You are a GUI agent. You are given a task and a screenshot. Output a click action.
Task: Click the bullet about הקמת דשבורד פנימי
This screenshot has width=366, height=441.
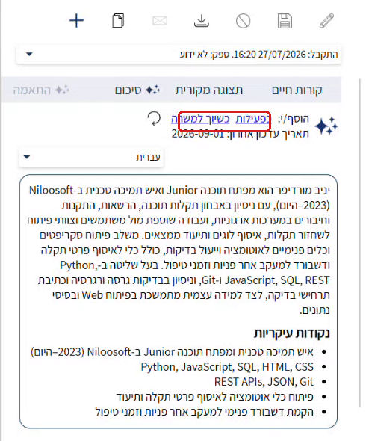[205, 412]
